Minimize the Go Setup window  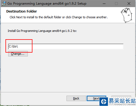tap(104, 4)
